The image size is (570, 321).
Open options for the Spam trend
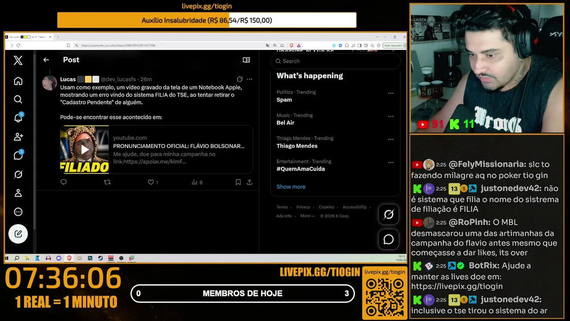pyautogui.click(x=391, y=93)
